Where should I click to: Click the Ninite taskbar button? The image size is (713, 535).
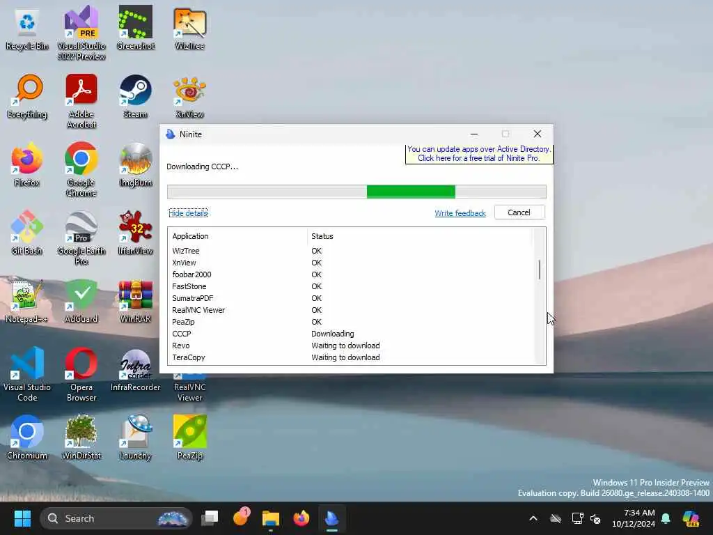point(331,518)
